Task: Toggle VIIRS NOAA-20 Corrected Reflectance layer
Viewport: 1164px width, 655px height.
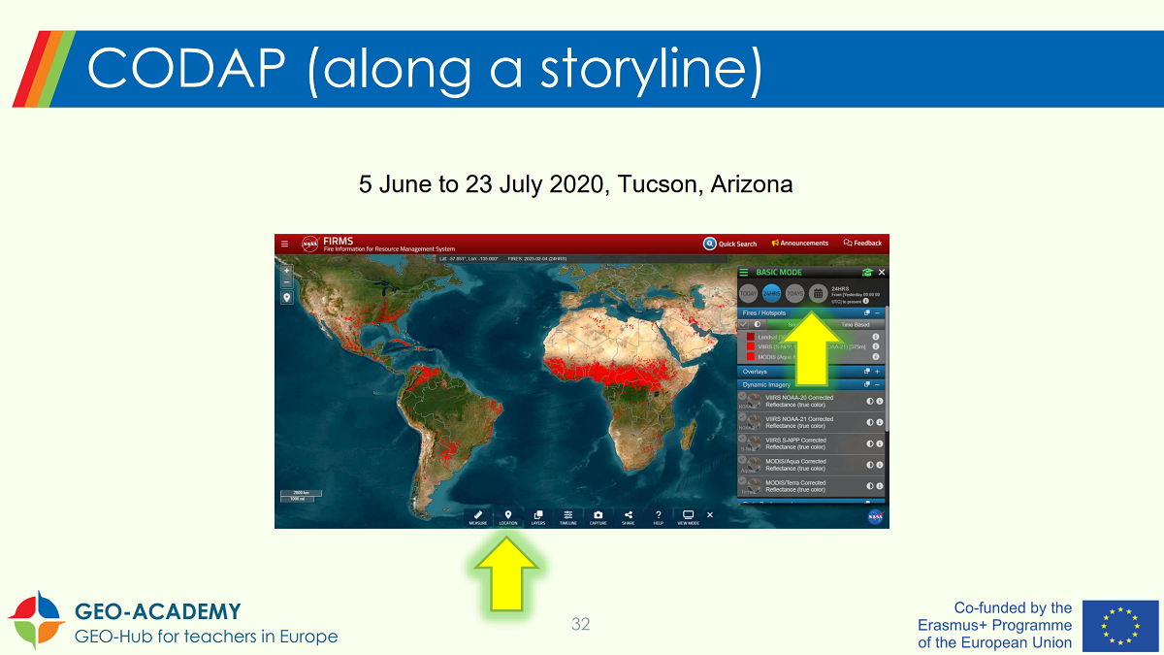Action: (743, 396)
